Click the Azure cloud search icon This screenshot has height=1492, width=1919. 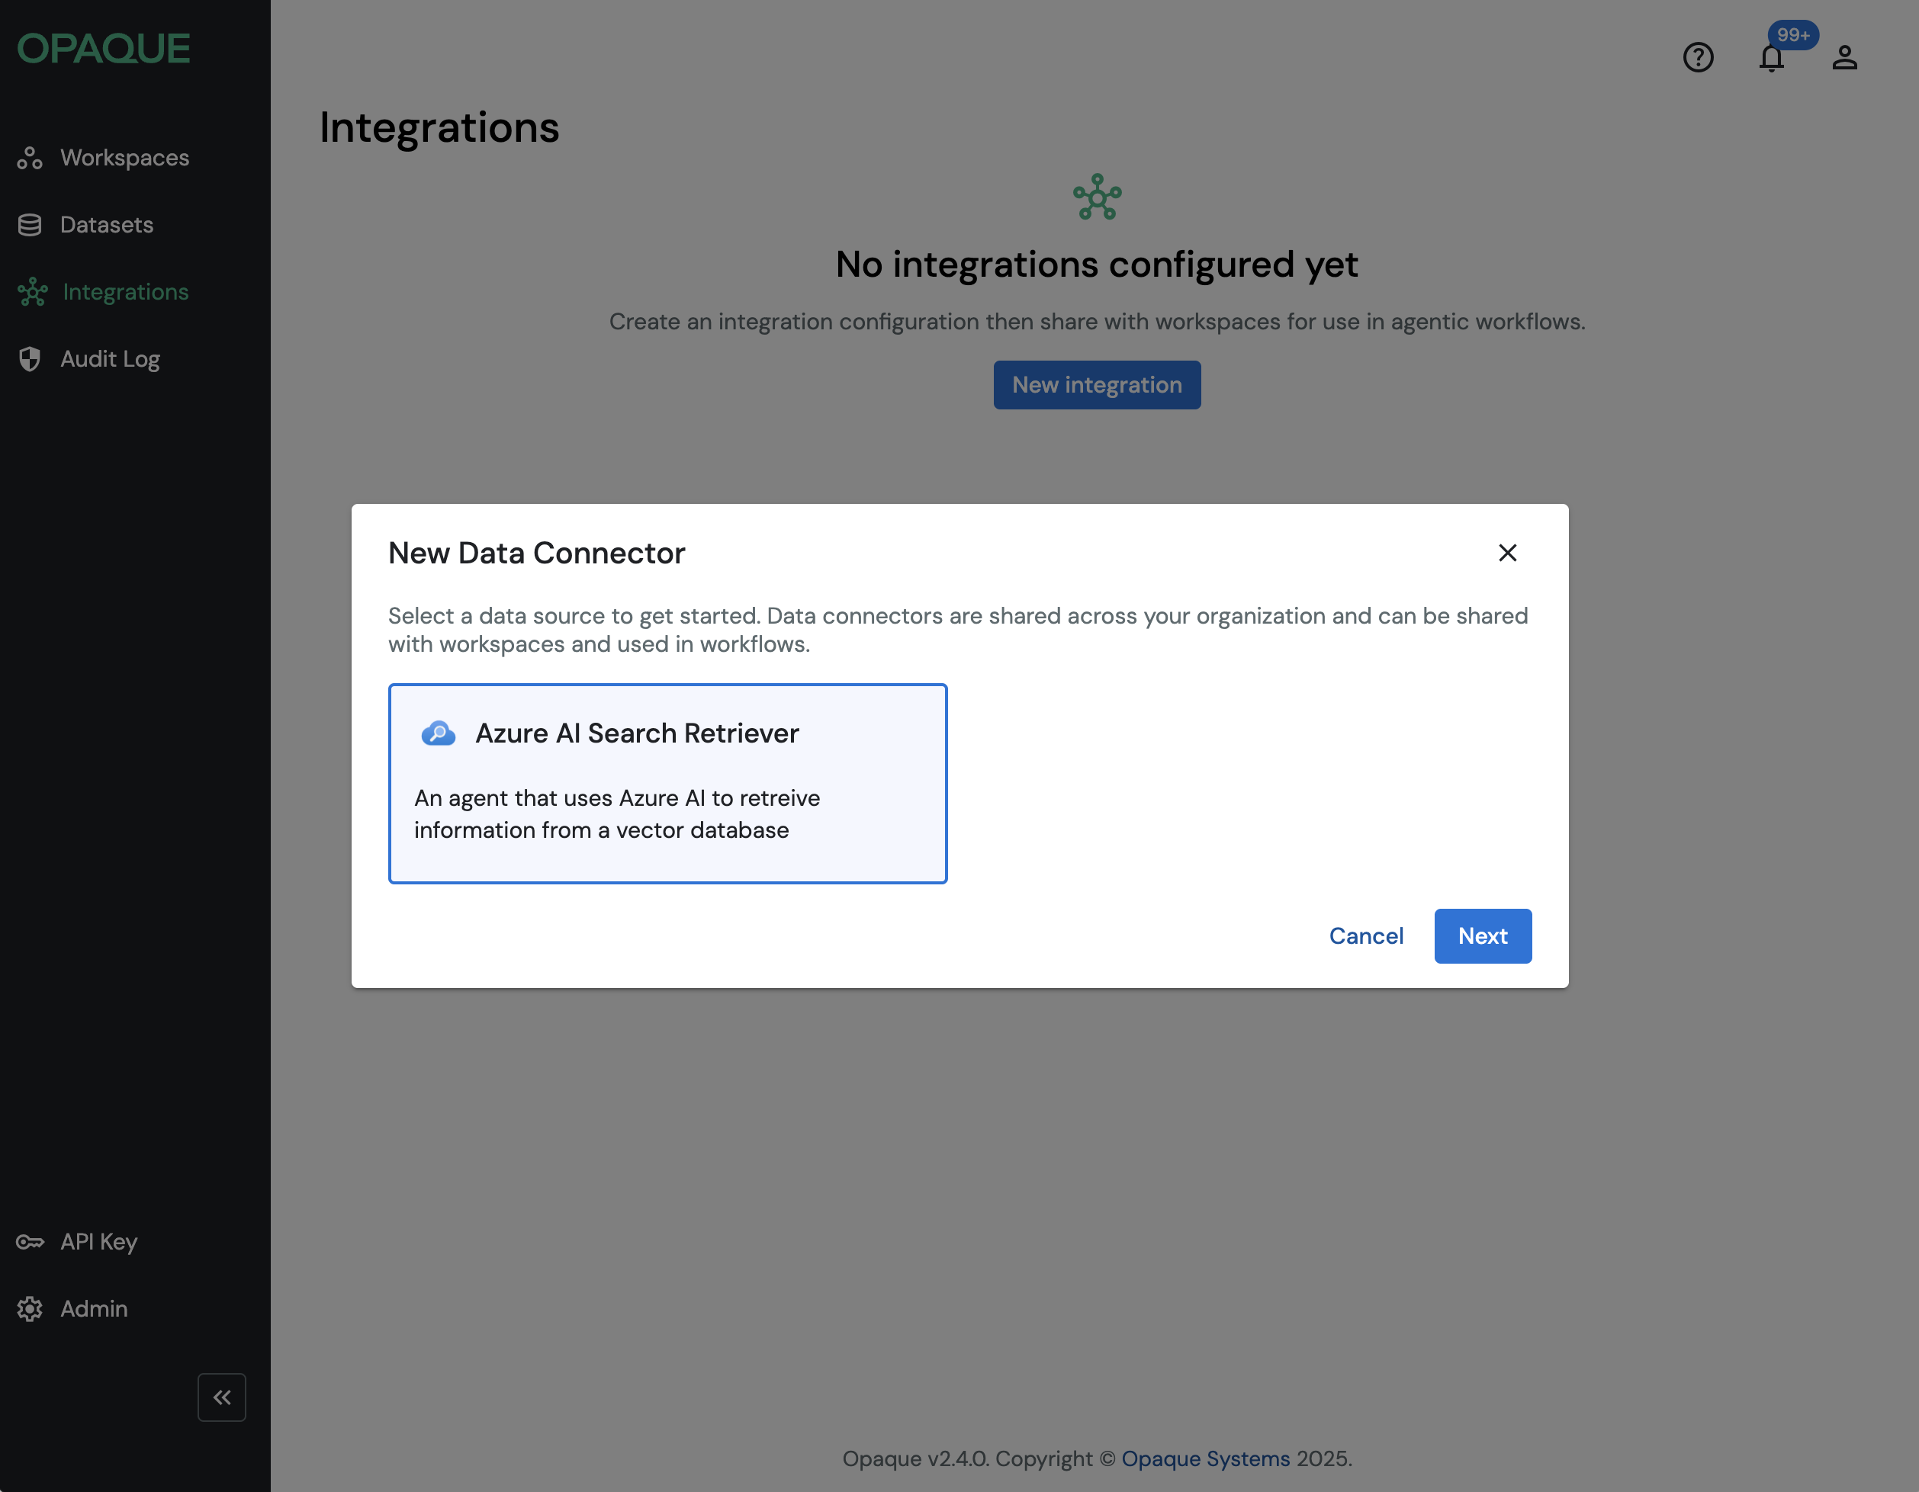click(438, 733)
